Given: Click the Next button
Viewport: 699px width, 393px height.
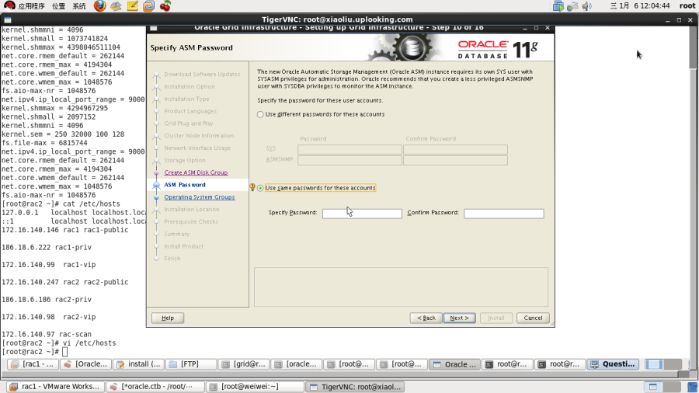Looking at the screenshot, I should pos(459,318).
